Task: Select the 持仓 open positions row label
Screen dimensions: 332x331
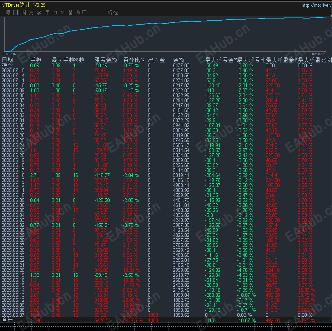Action: point(7,65)
